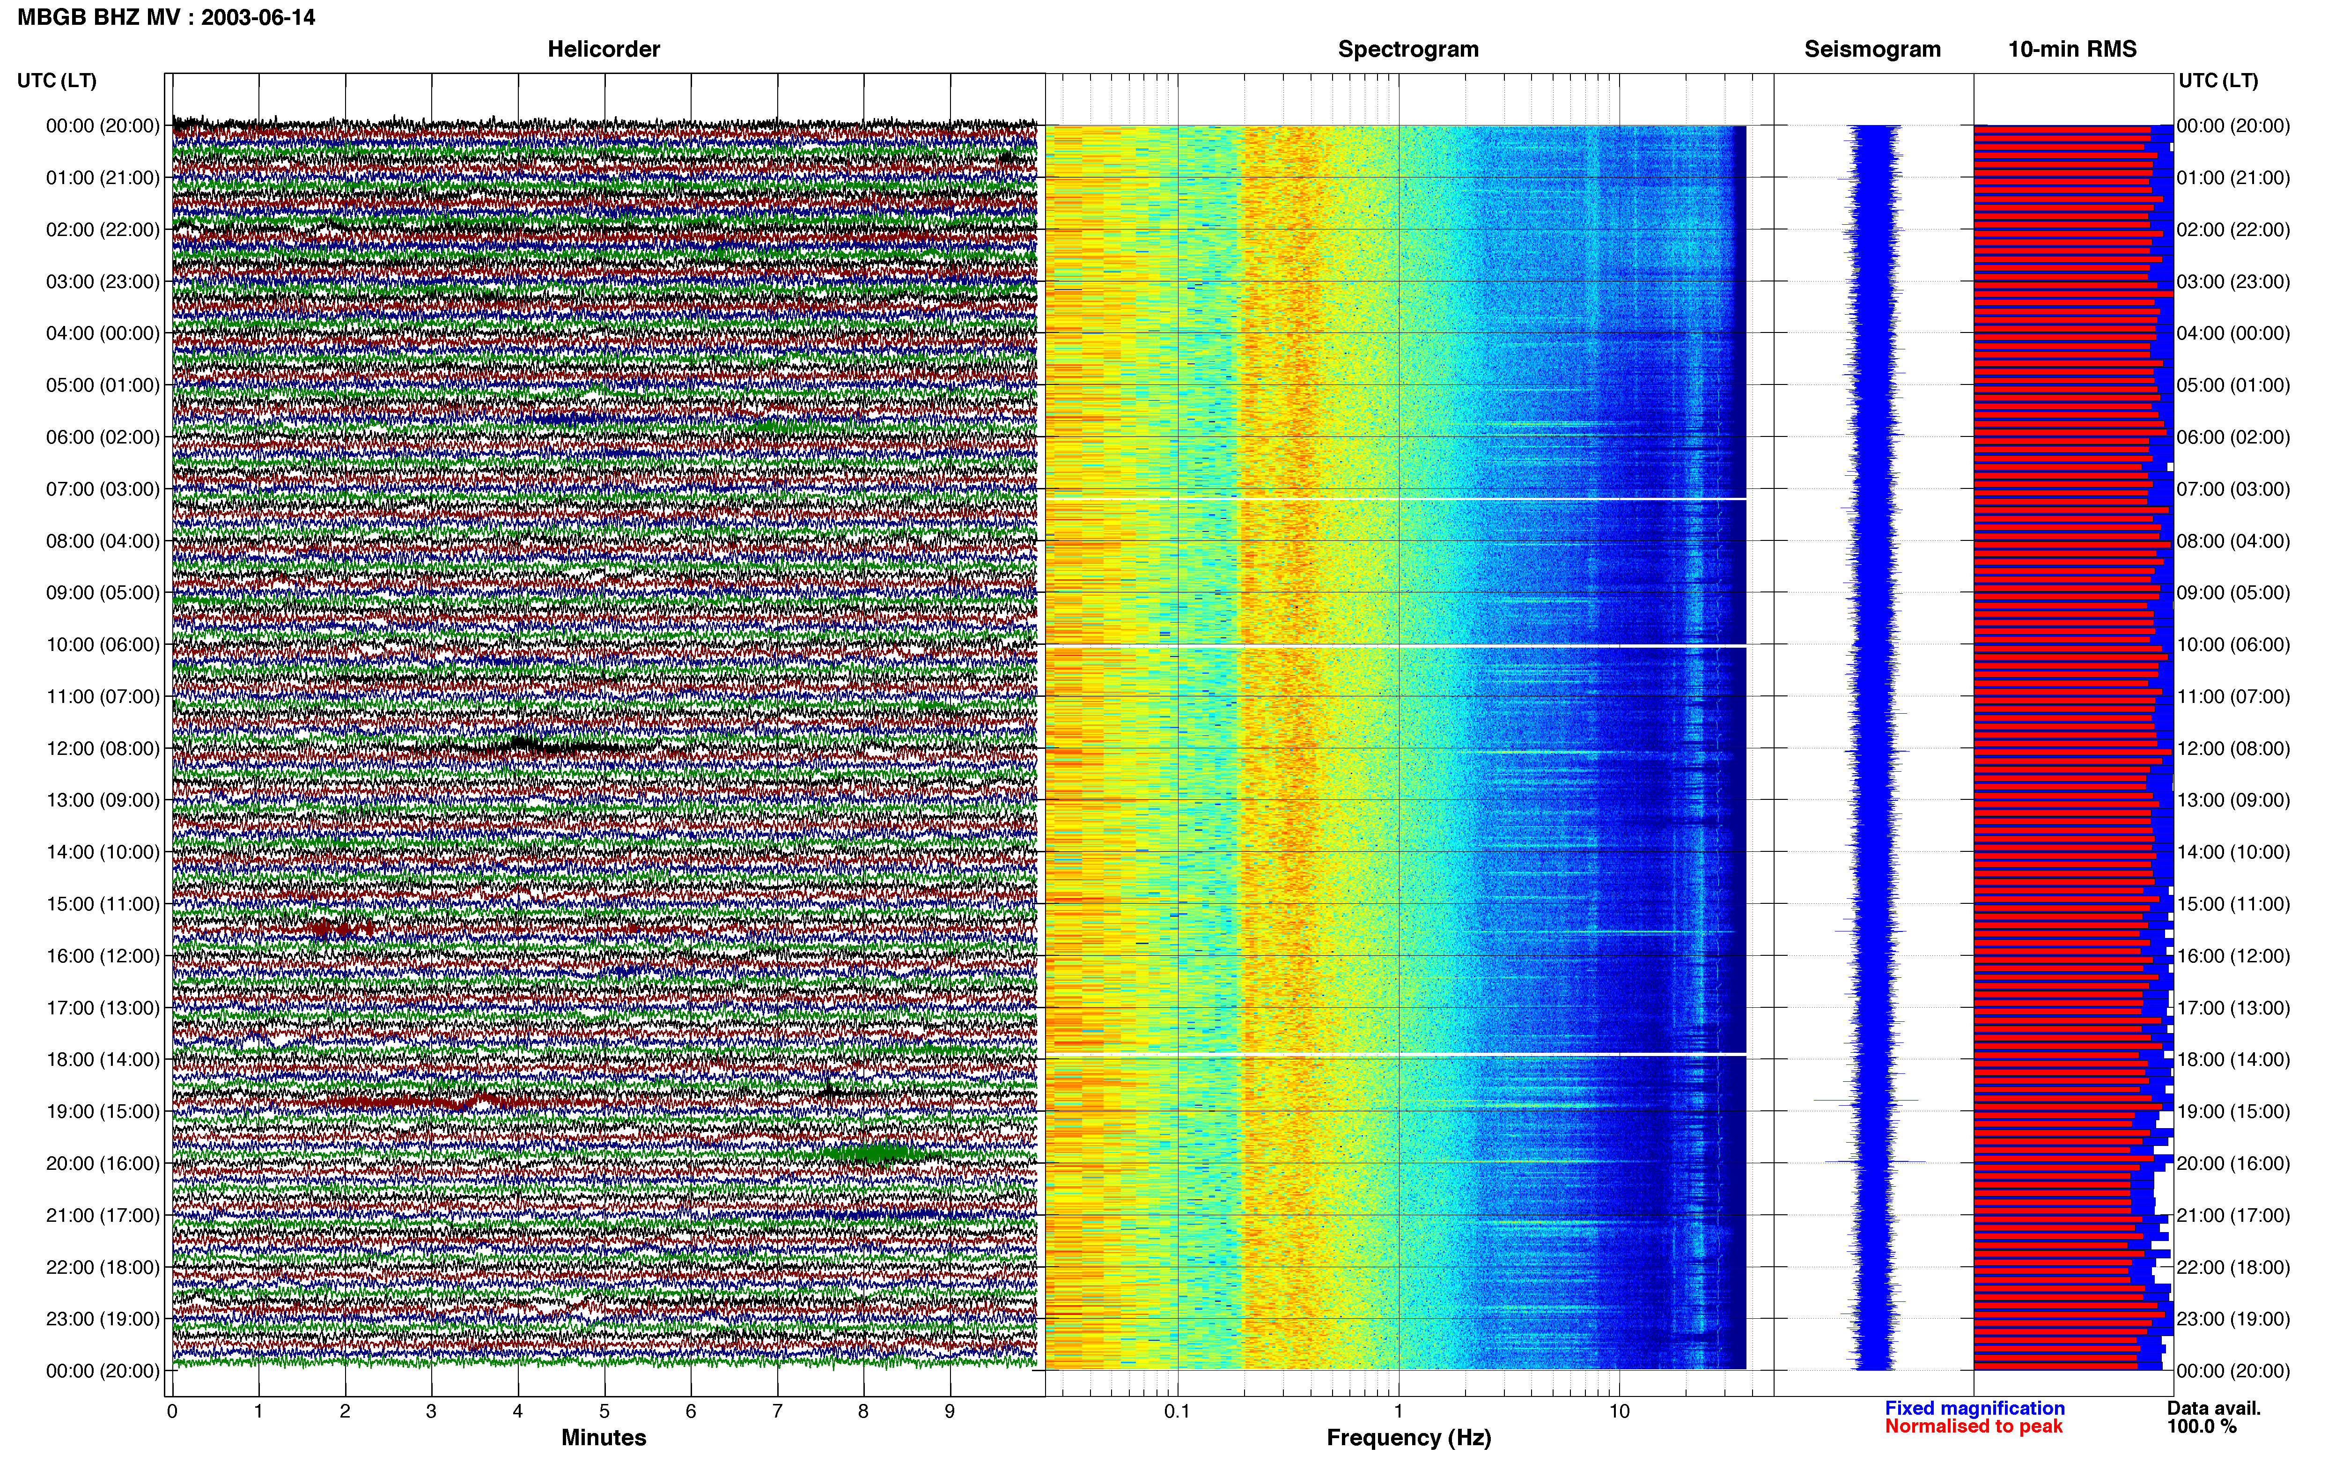Click left time label '23:00 (19:00)'
This screenshot has height=1470, width=2350.
pyautogui.click(x=103, y=1319)
